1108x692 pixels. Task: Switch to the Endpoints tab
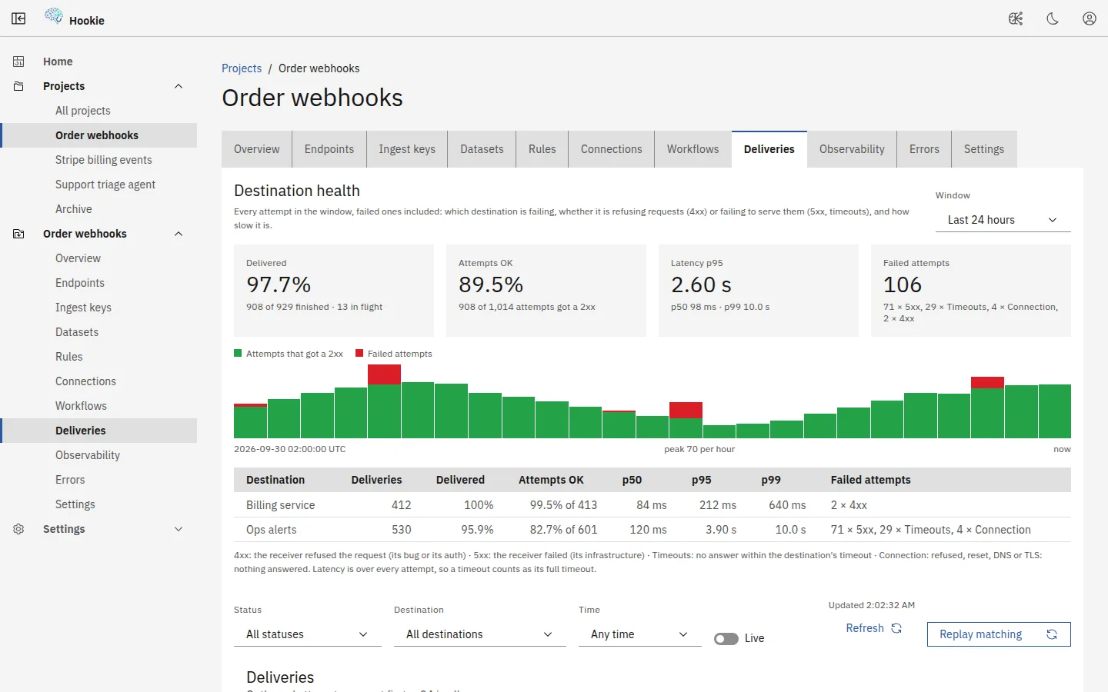[x=329, y=149]
